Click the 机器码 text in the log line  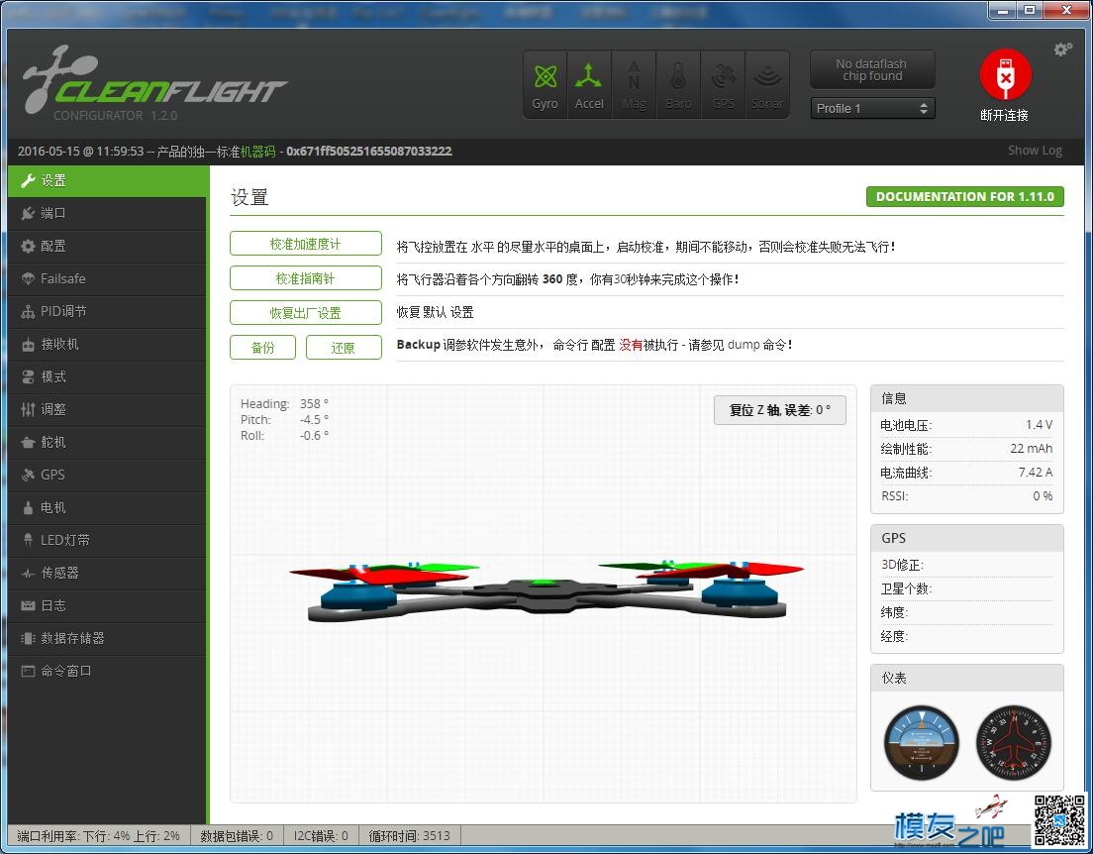pyautogui.click(x=258, y=152)
